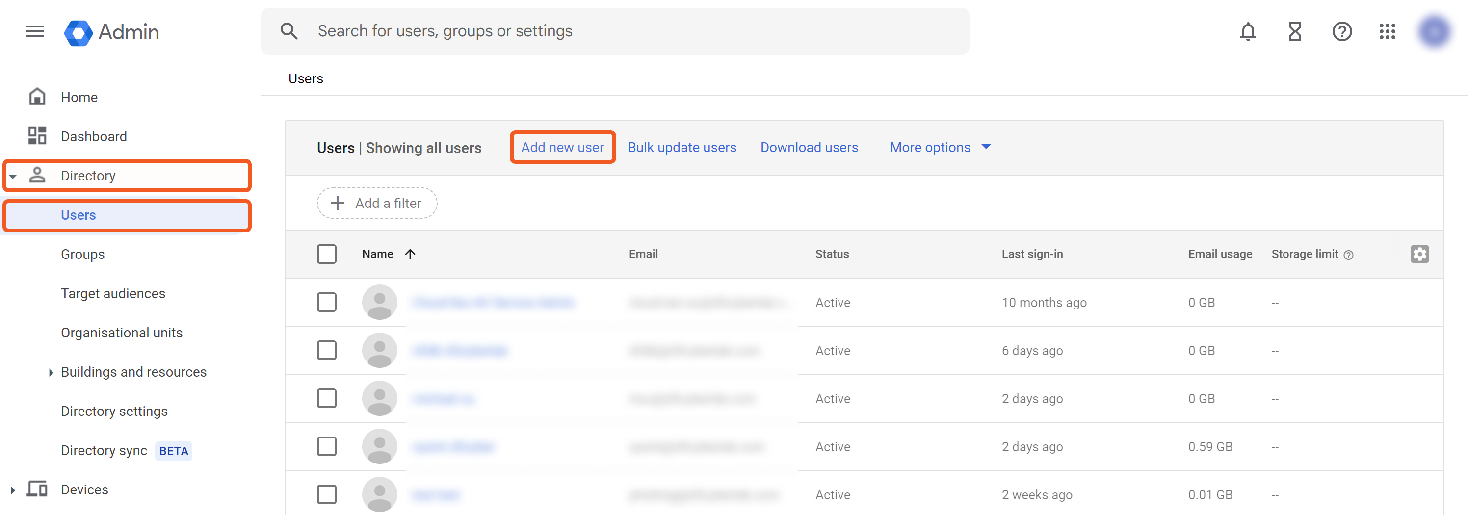Click in the search users field
Screen dimensions: 1468x515
click(x=627, y=31)
